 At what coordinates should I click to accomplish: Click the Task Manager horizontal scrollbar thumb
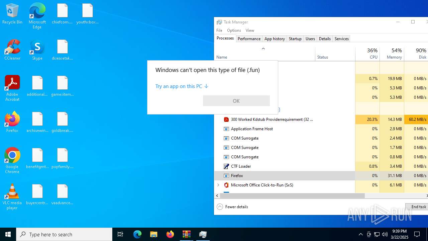292,195
